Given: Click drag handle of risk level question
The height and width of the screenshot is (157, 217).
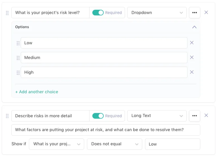Looking at the screenshot, I should (x=7, y=13).
